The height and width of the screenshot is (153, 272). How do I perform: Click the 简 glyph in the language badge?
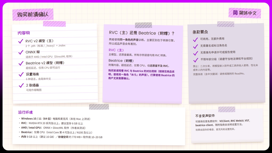coord(235,13)
